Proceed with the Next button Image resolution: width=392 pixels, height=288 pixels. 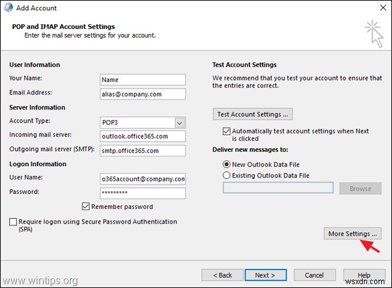click(265, 275)
